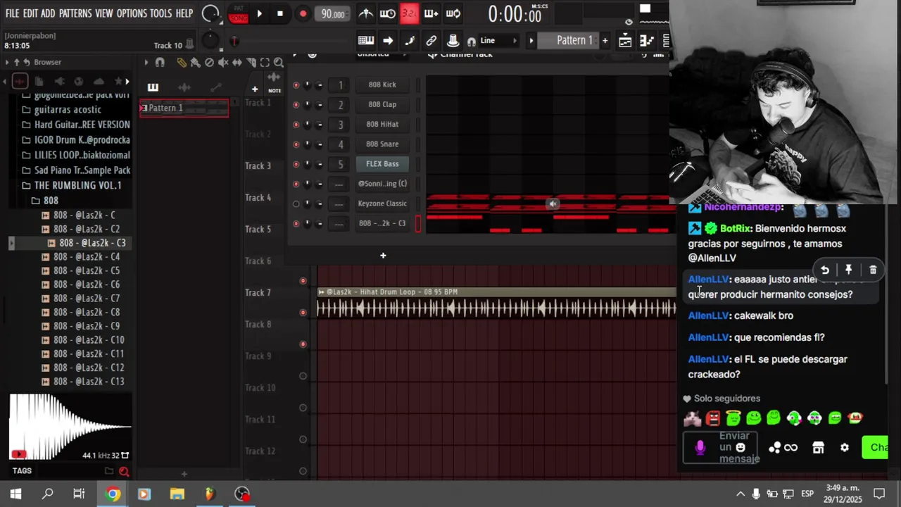The width and height of the screenshot is (901, 507).
Task: Click the arrow step-editing icon
Action: pyautogui.click(x=388, y=41)
